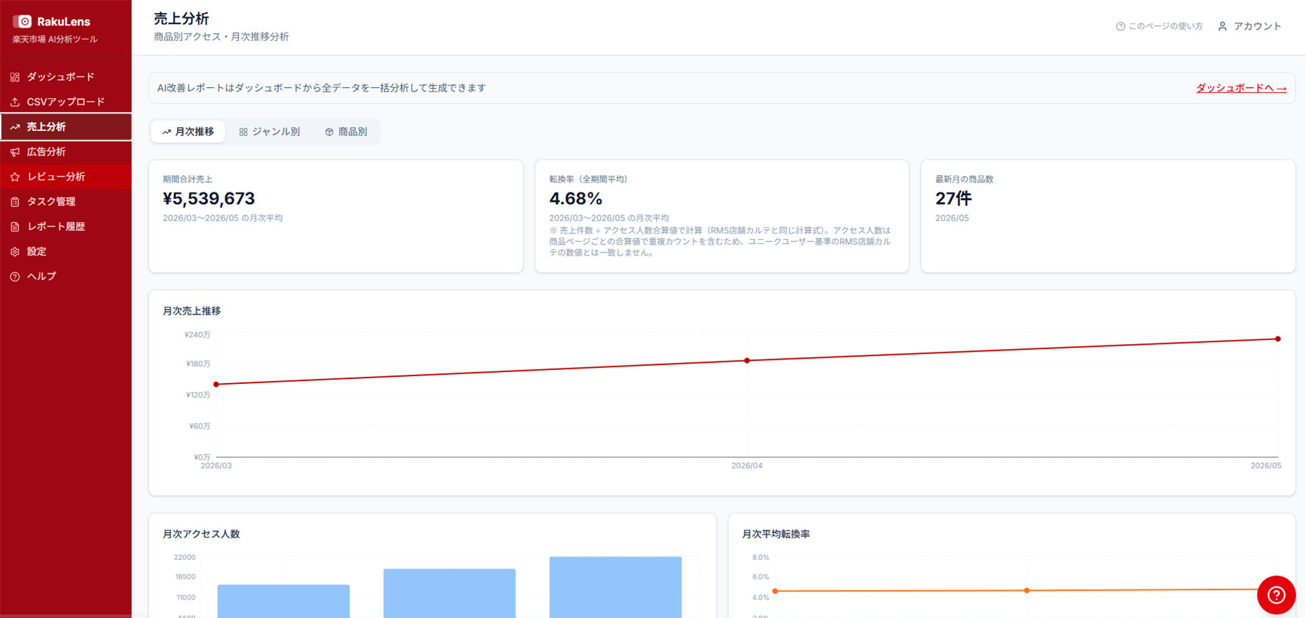Click the 2026/05 data point on sales chart

(1278, 339)
